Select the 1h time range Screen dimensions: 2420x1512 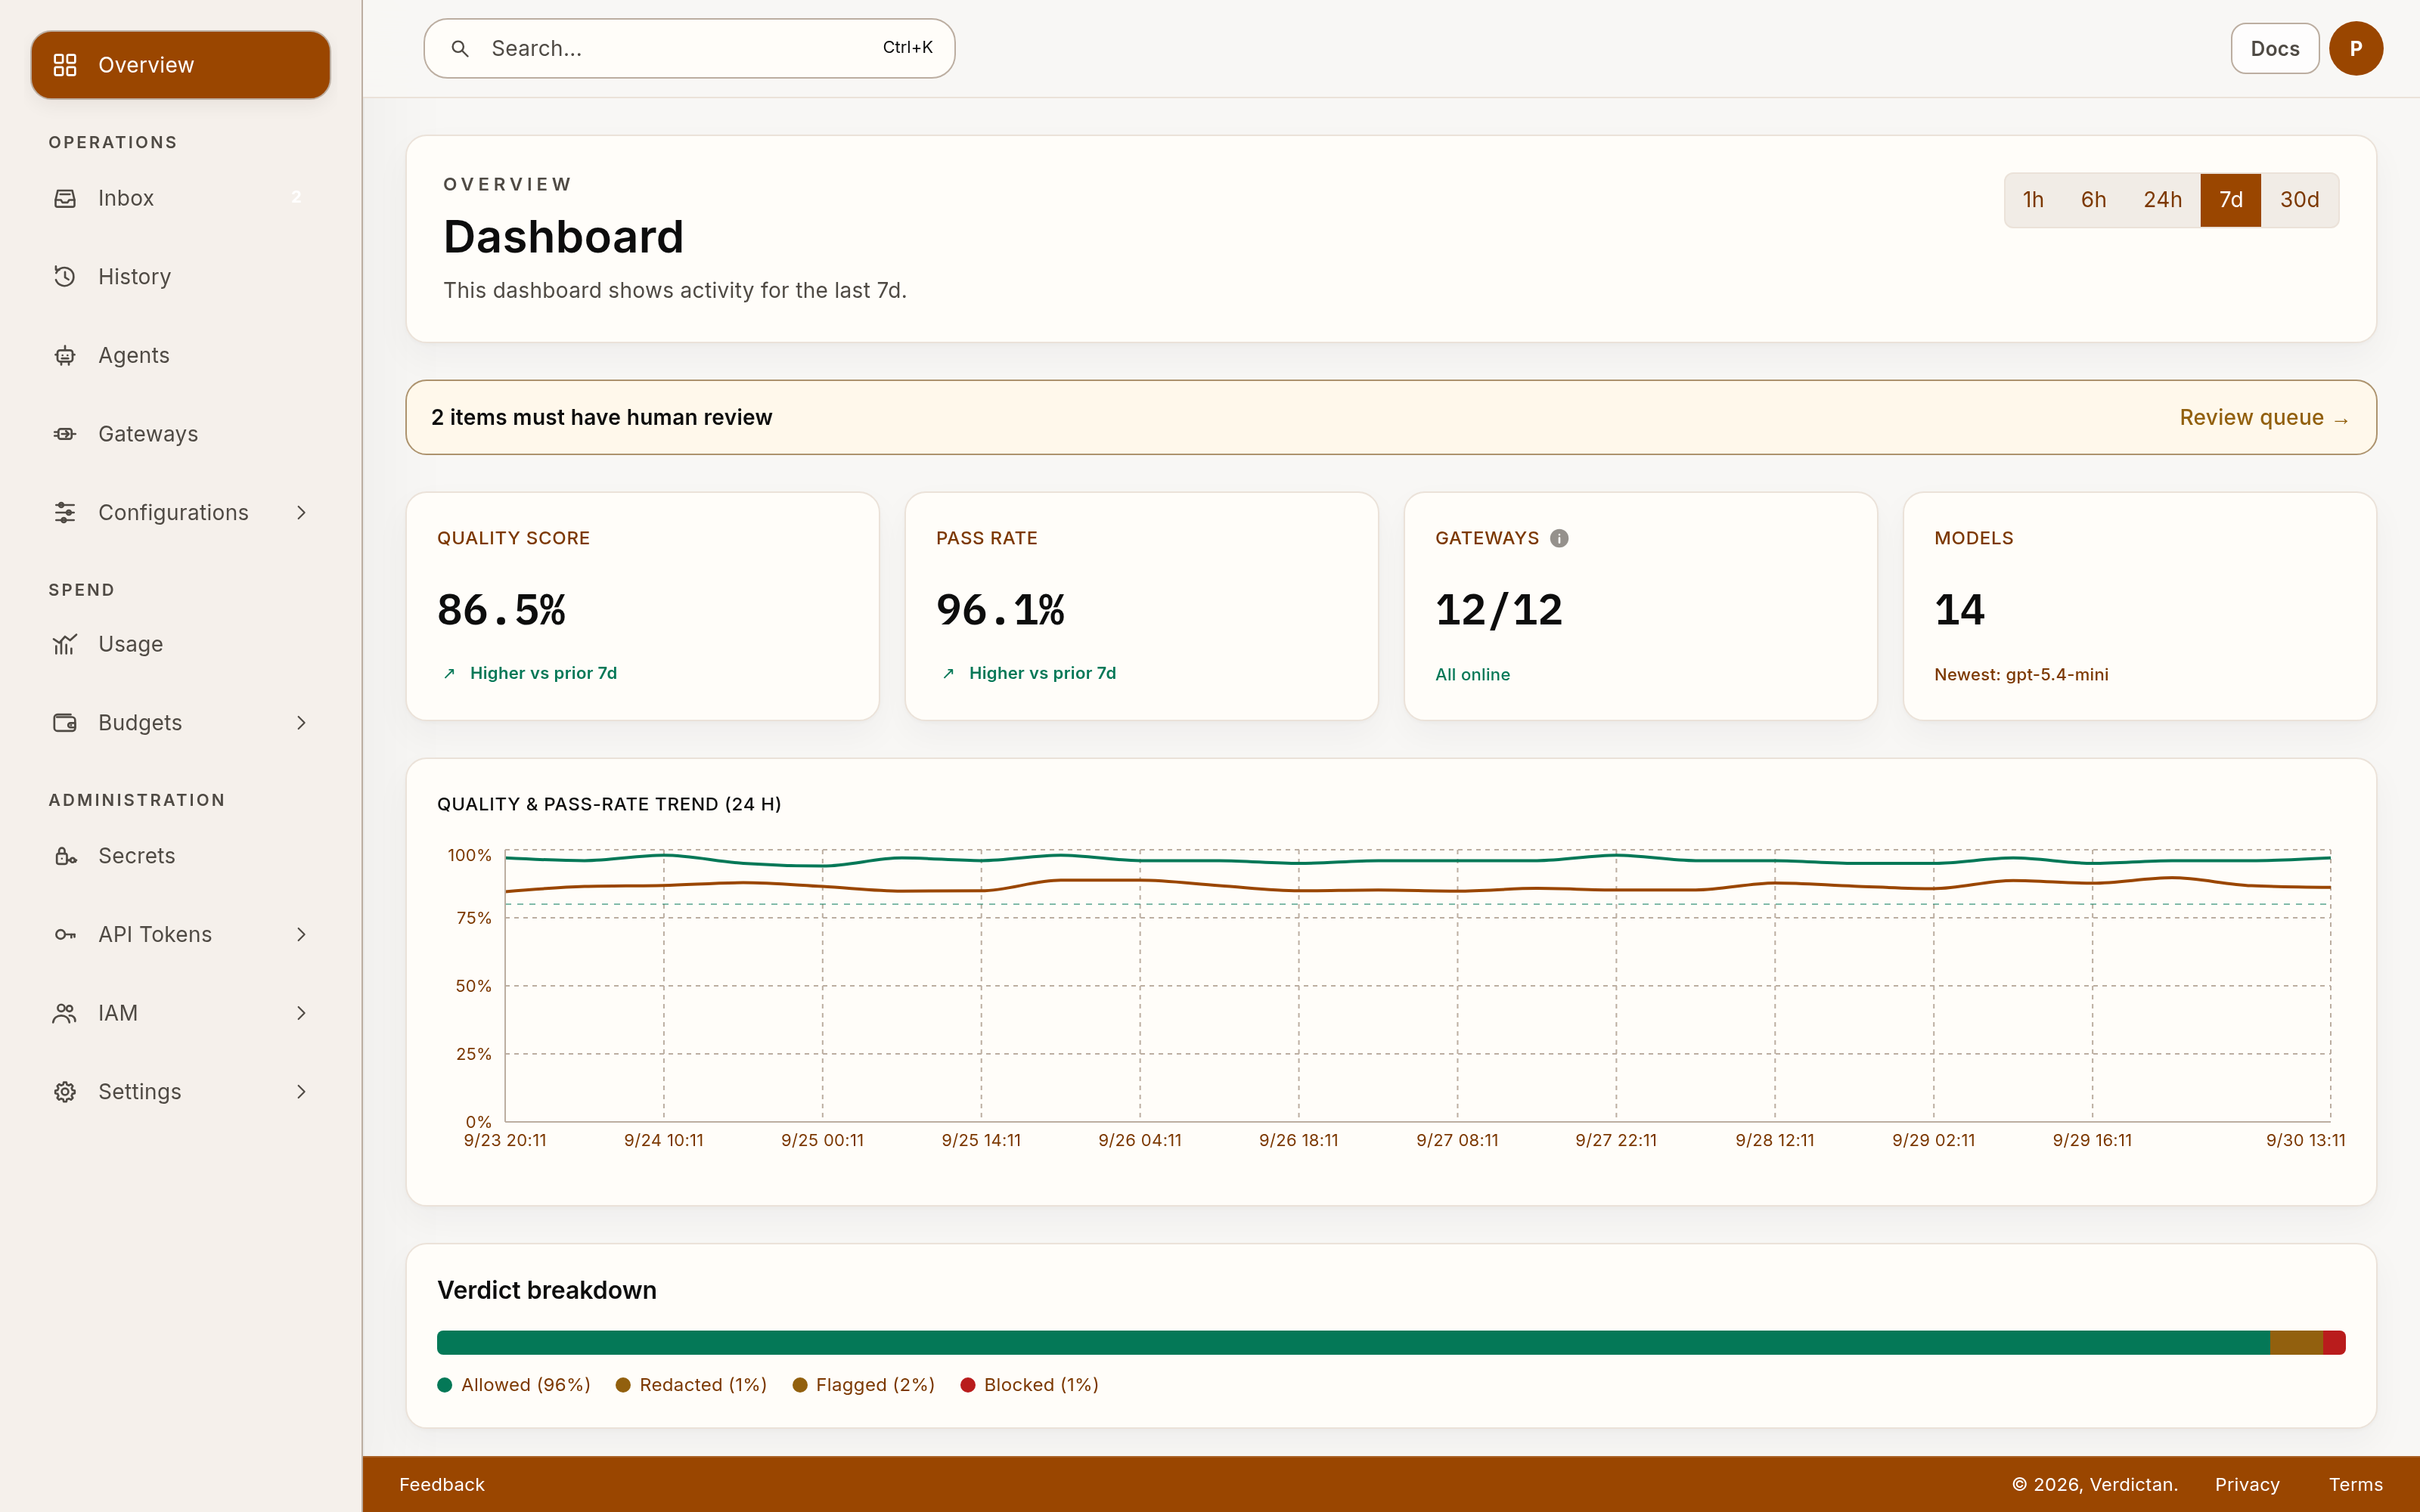(2033, 200)
